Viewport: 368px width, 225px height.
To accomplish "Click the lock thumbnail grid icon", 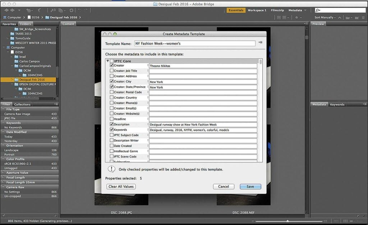I will (x=336, y=221).
